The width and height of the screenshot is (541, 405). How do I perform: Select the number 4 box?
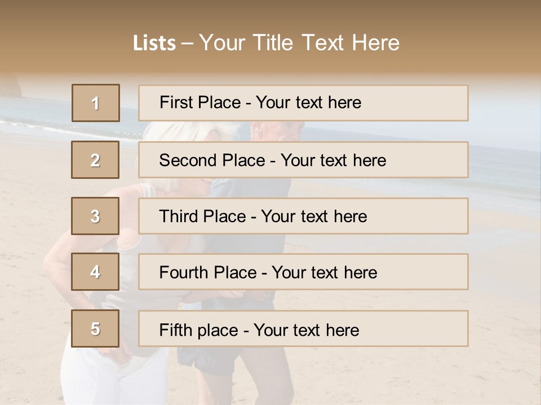[96, 272]
